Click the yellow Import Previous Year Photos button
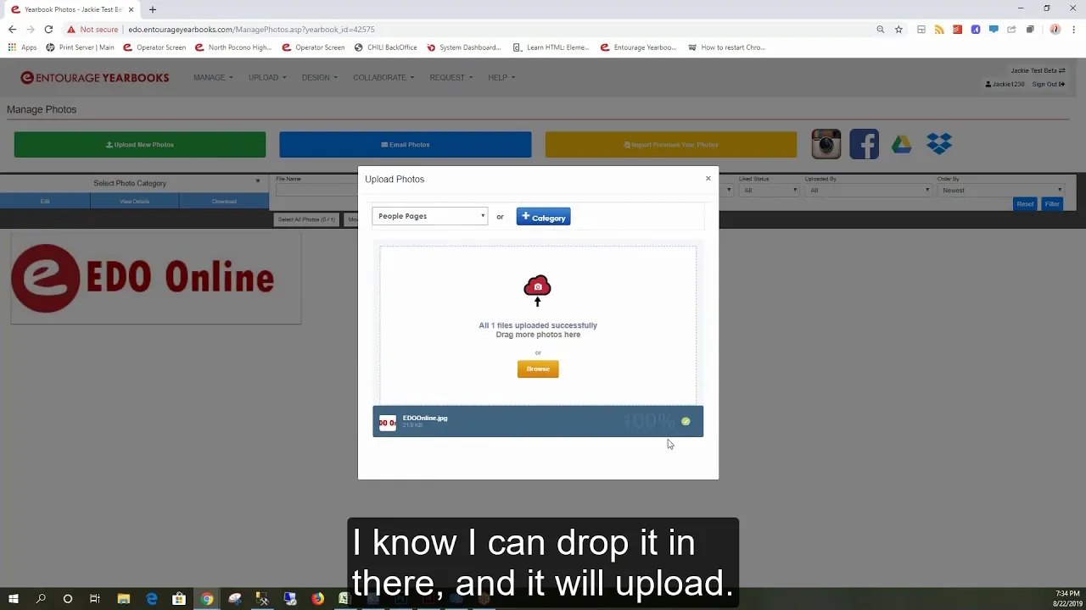 671,145
